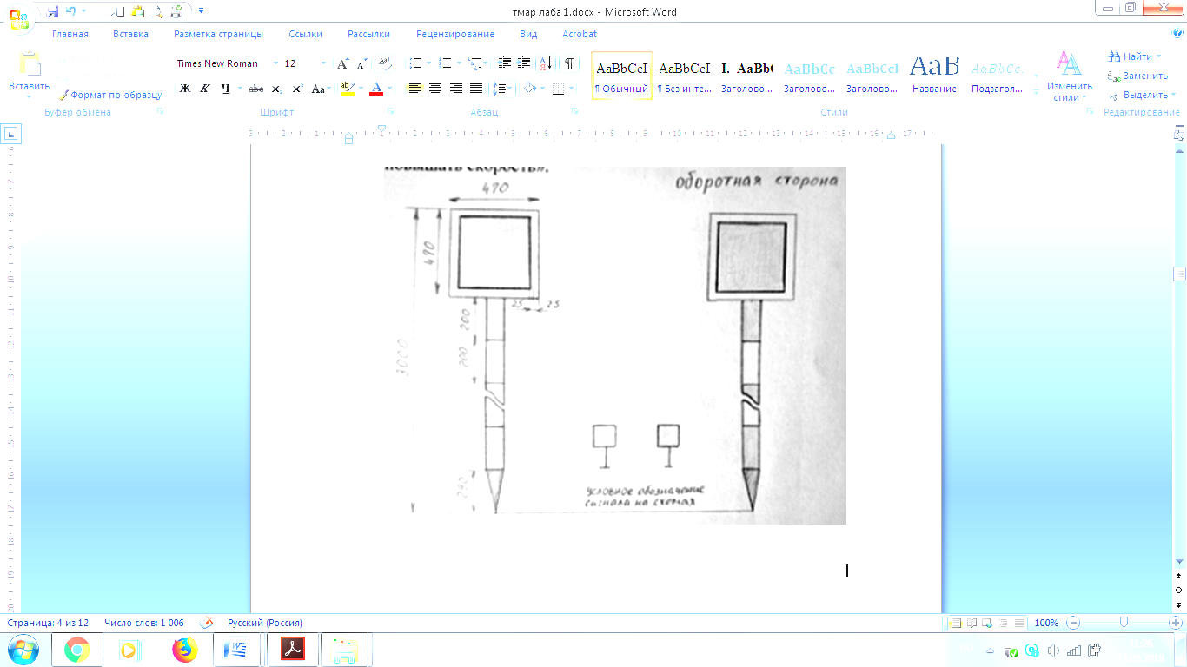Toggle bold formatting (Ж)
The image size is (1187, 667).
[x=184, y=89]
